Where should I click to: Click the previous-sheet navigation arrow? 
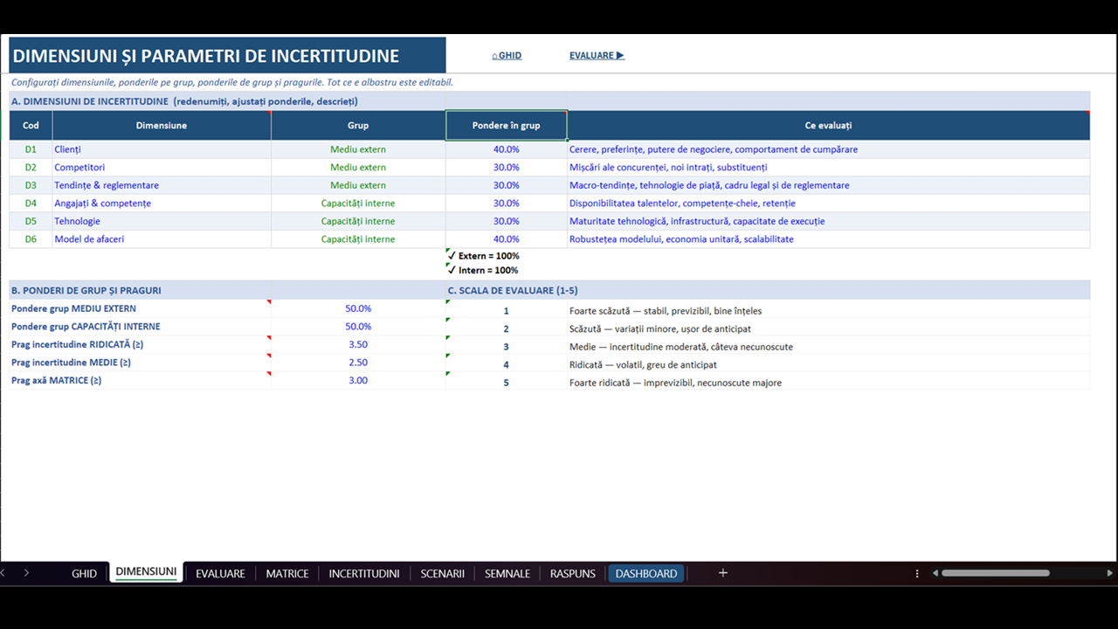coord(3,573)
